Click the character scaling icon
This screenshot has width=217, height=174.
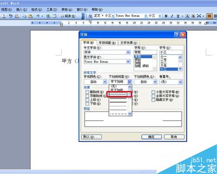point(199,16)
